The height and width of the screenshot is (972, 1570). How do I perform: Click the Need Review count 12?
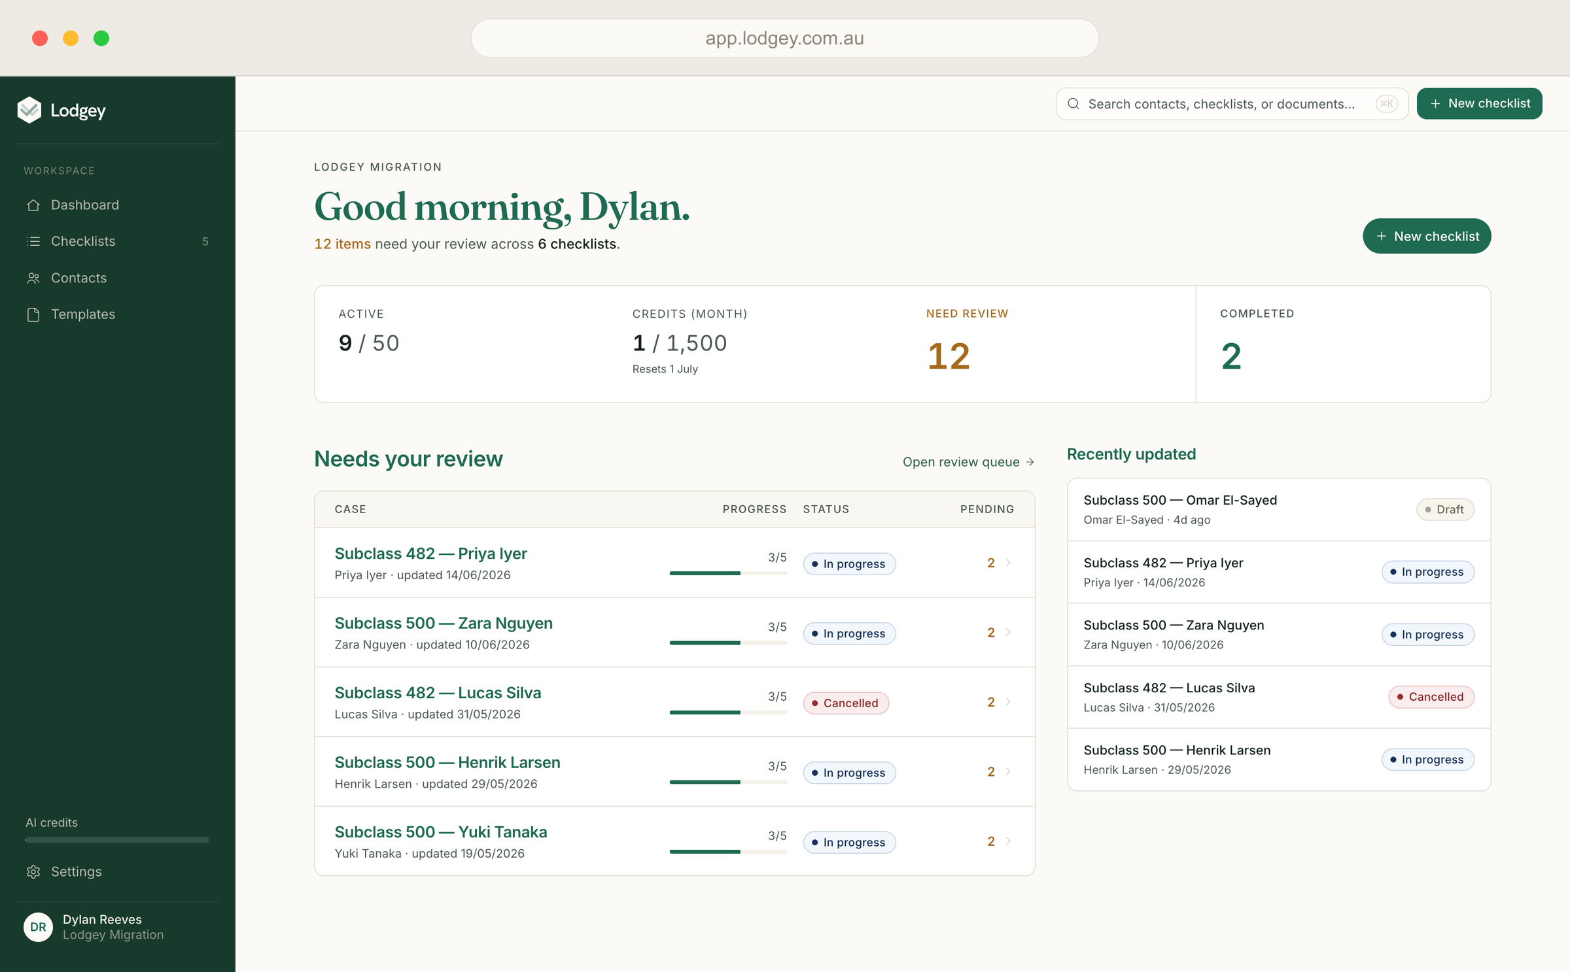click(x=949, y=356)
